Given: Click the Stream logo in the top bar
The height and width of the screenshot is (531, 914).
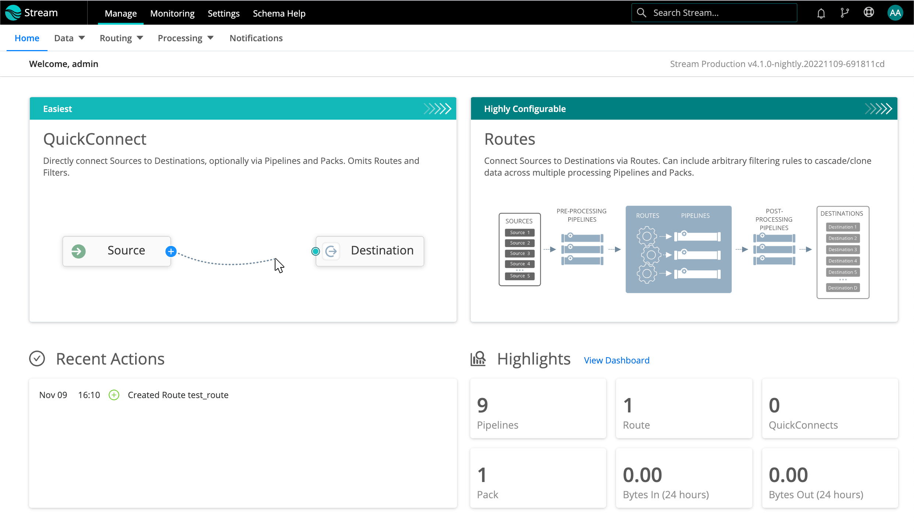Looking at the screenshot, I should click(31, 12).
